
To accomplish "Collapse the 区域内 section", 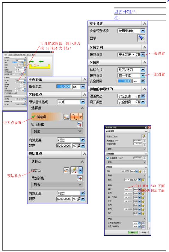I will tap(145, 62).
